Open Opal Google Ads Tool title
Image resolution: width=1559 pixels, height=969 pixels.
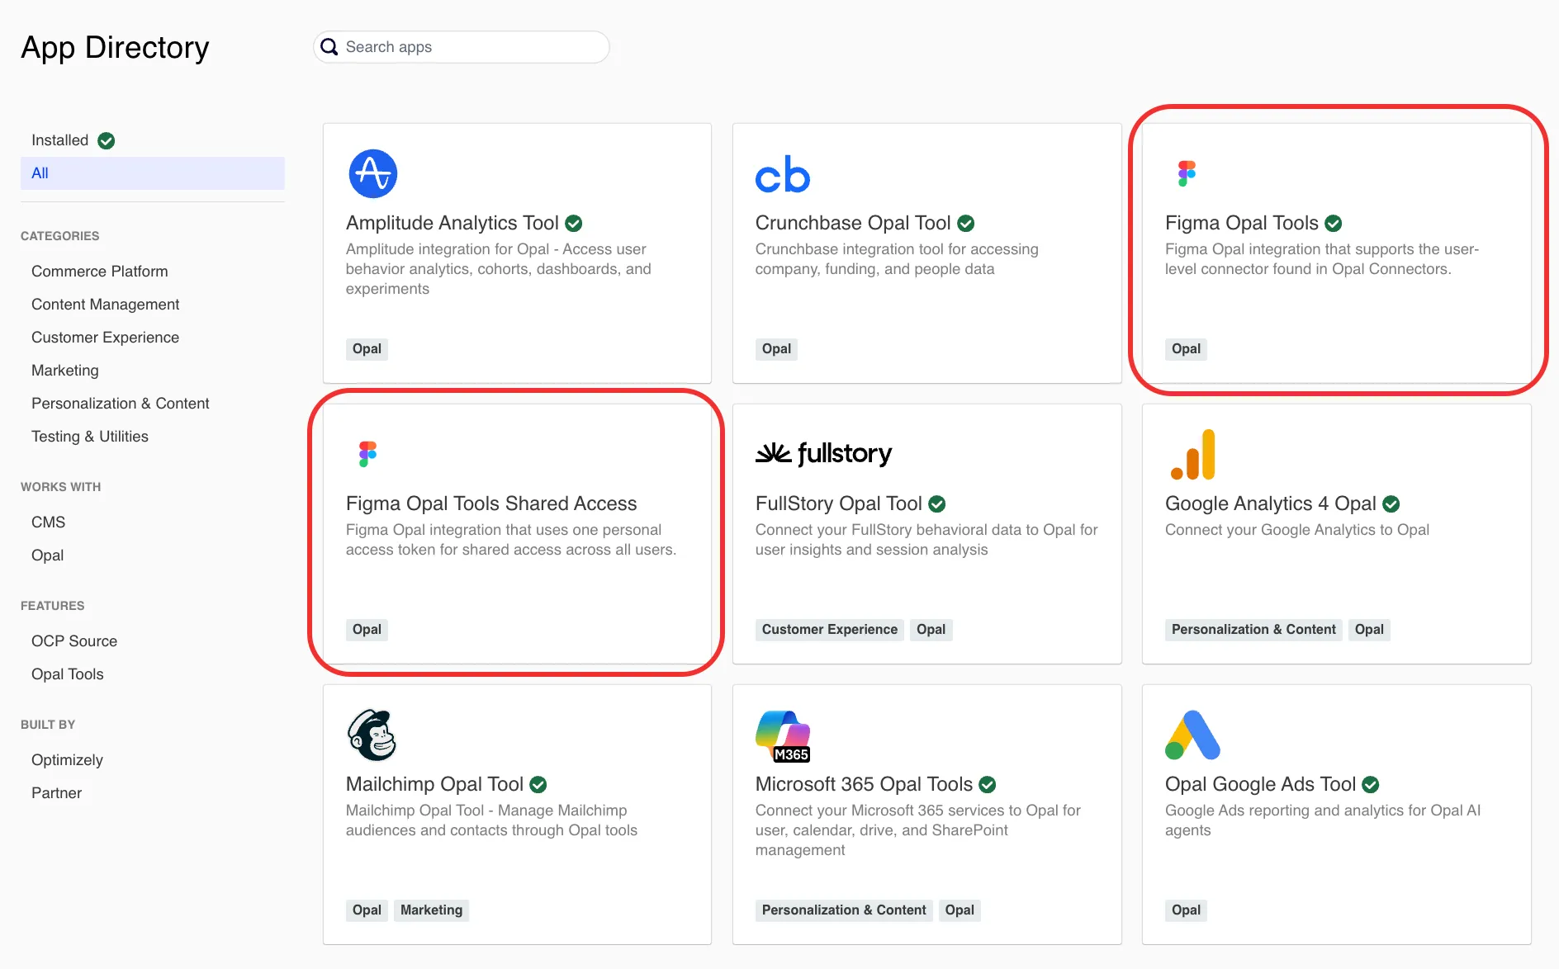pyautogui.click(x=1261, y=784)
